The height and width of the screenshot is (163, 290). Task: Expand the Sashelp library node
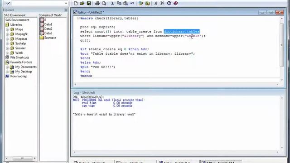[x=7, y=43]
